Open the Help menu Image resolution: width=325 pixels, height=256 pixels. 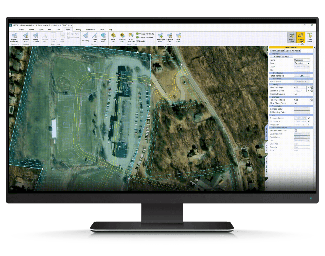[111, 30]
